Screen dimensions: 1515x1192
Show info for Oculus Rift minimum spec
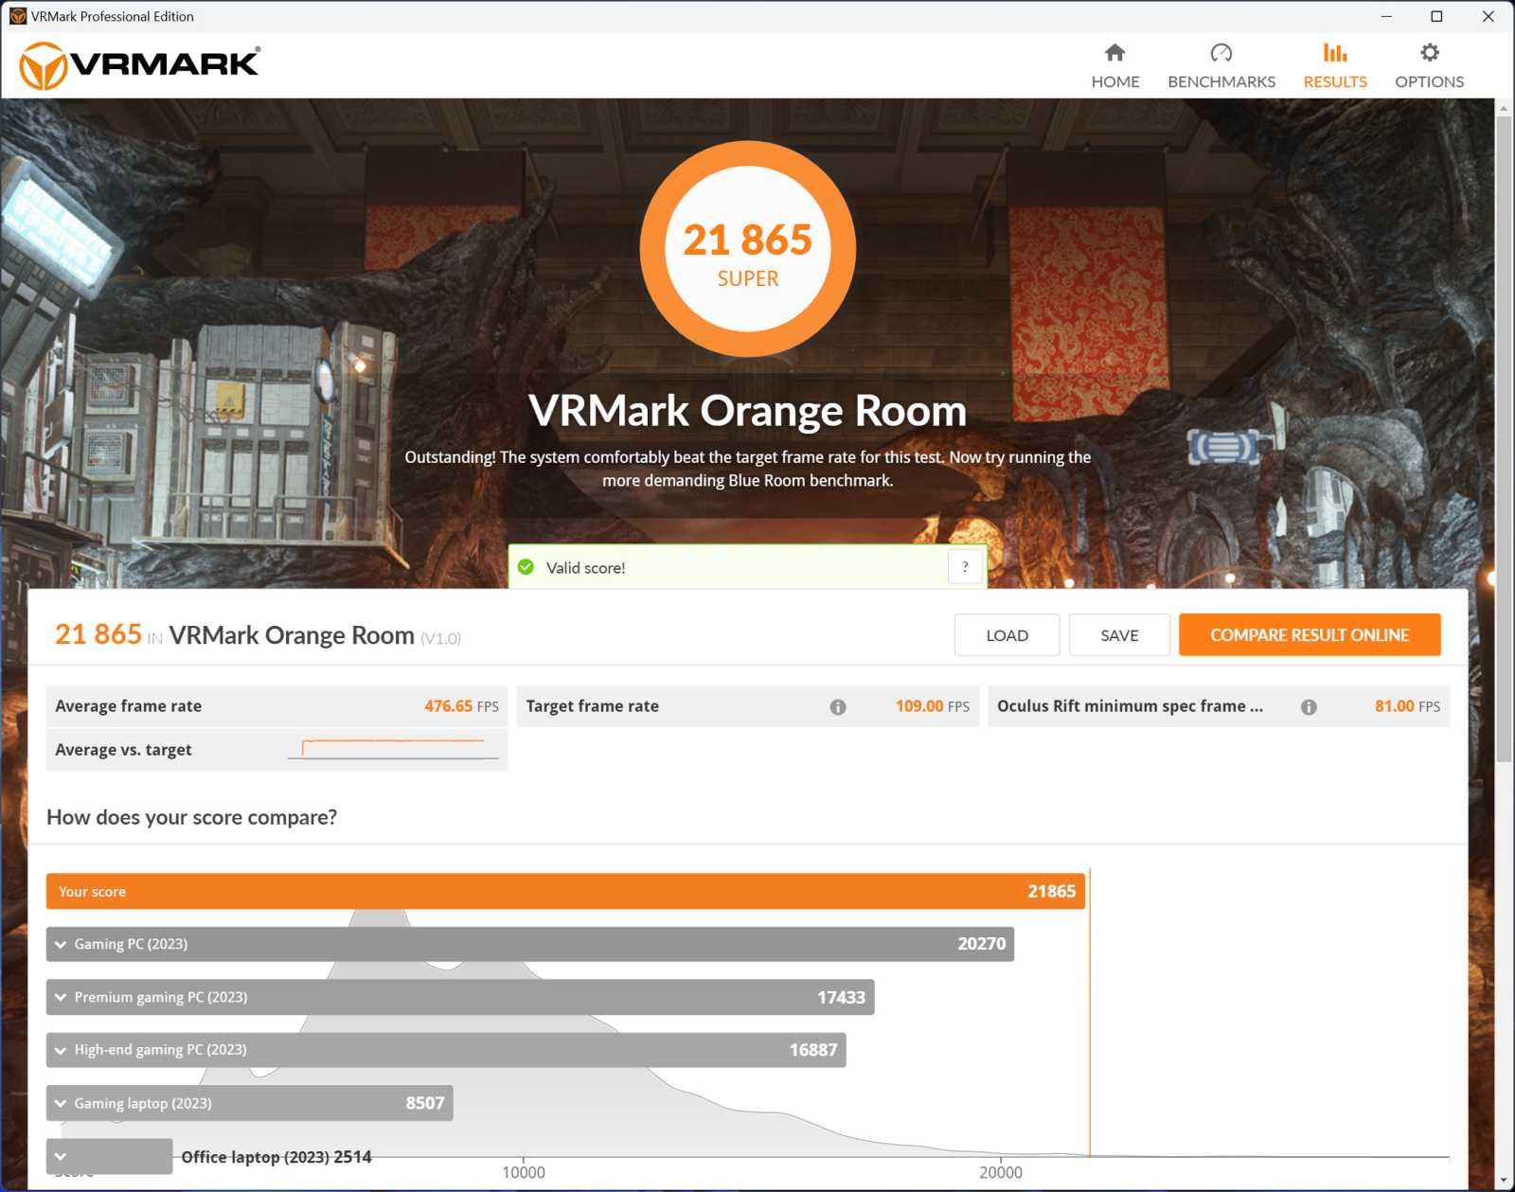(1309, 707)
